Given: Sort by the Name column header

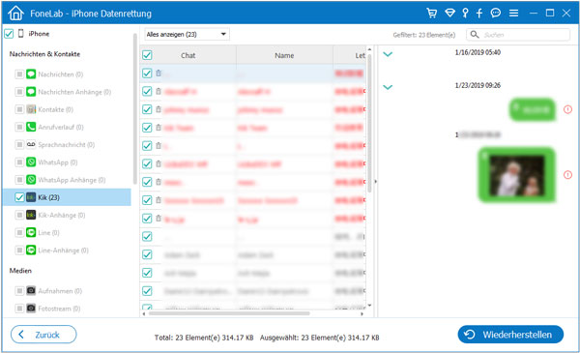Looking at the screenshot, I should tap(284, 55).
